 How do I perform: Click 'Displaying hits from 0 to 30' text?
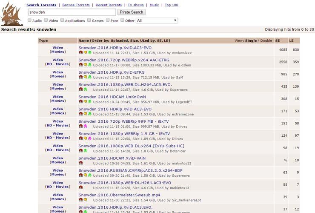coord(289,29)
